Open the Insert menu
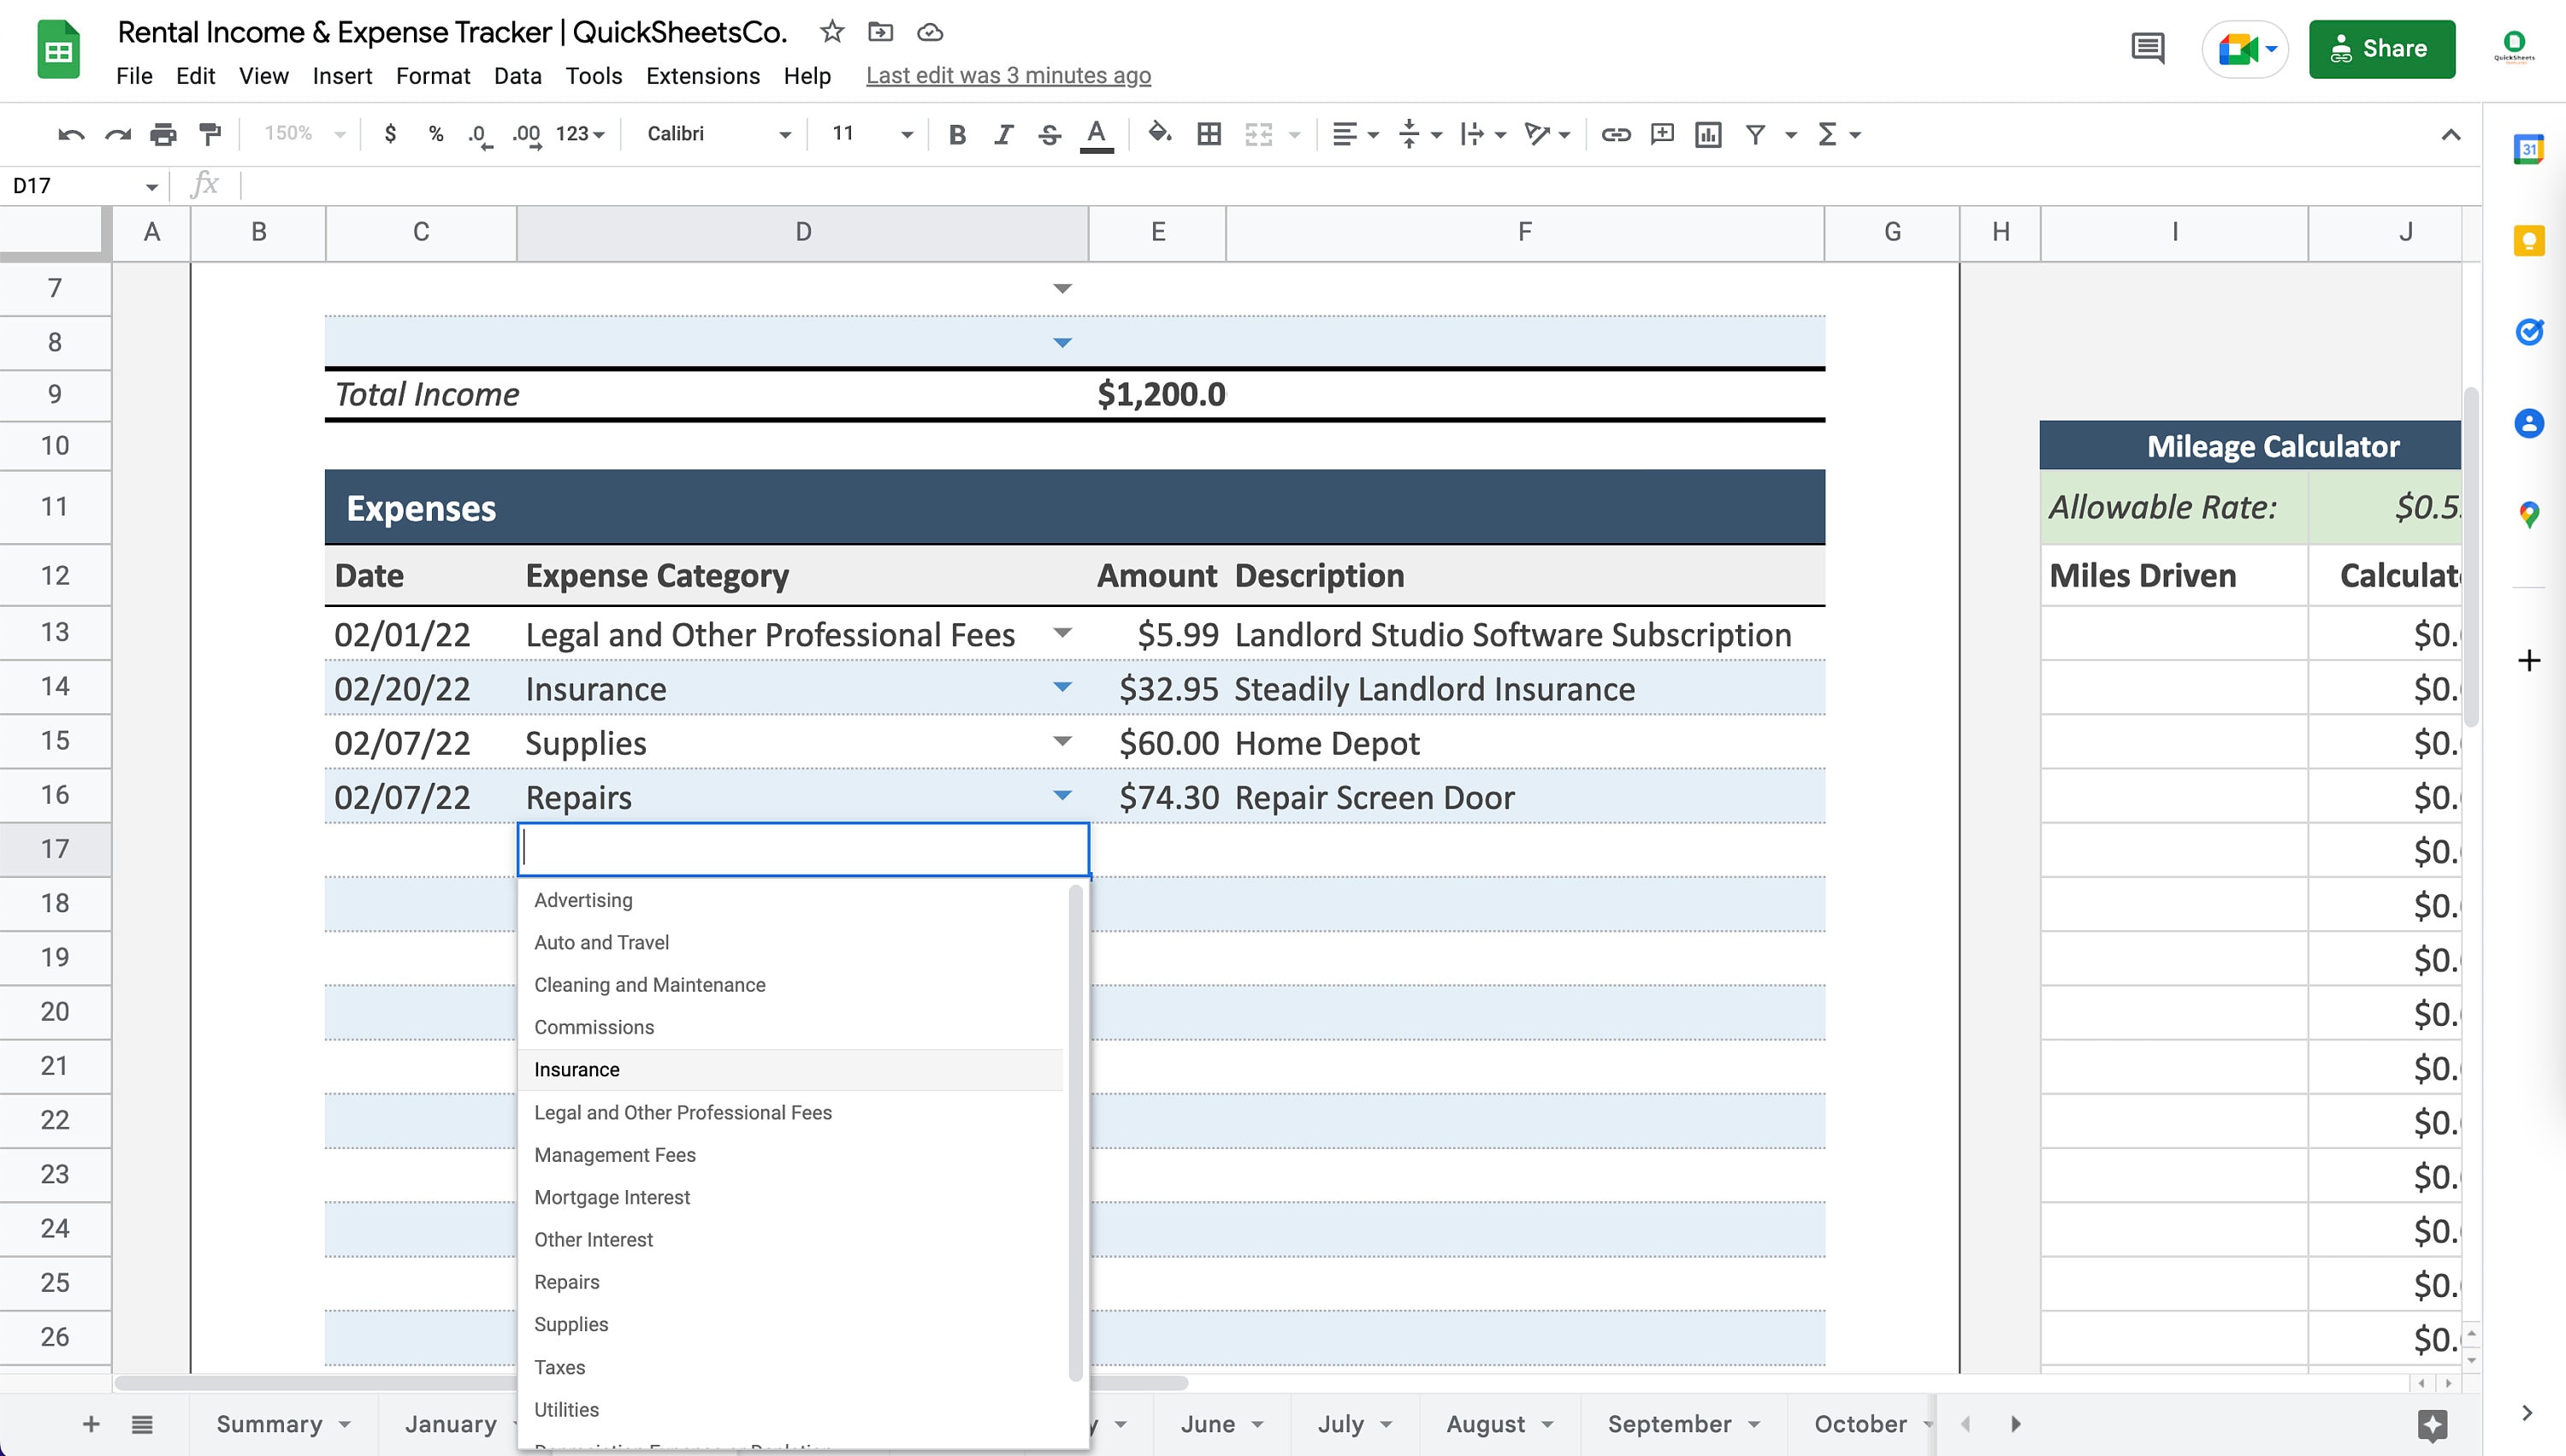 pos(342,76)
